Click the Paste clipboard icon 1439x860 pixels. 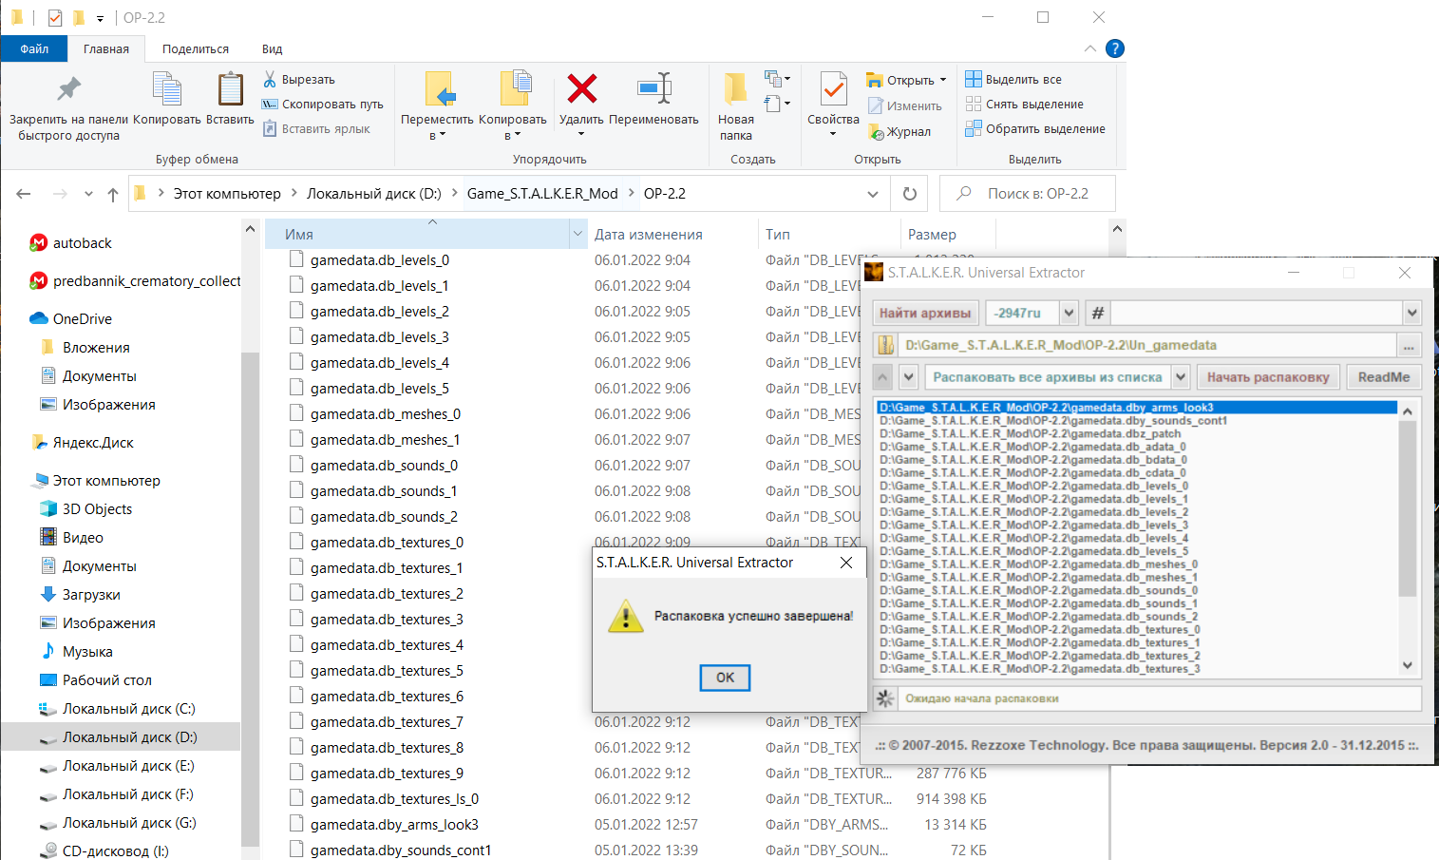point(230,89)
